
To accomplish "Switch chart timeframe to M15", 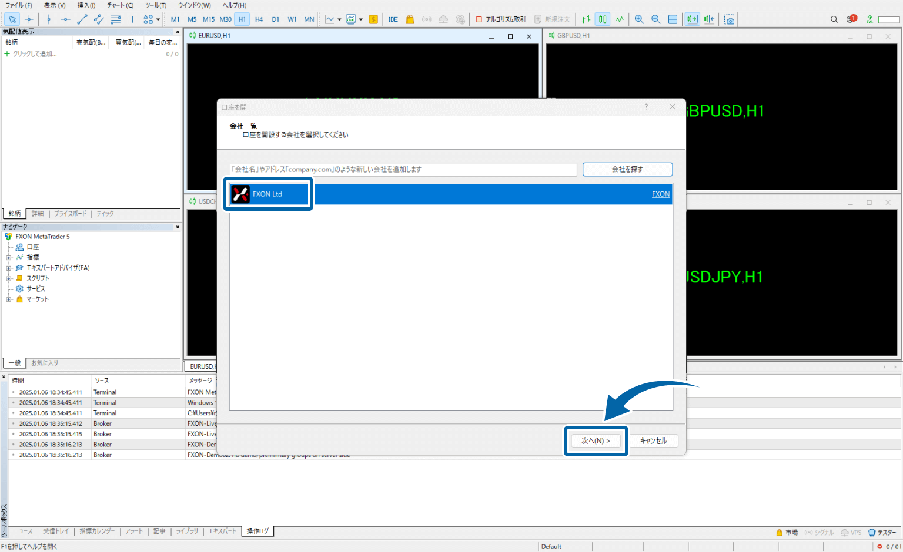I will (209, 19).
